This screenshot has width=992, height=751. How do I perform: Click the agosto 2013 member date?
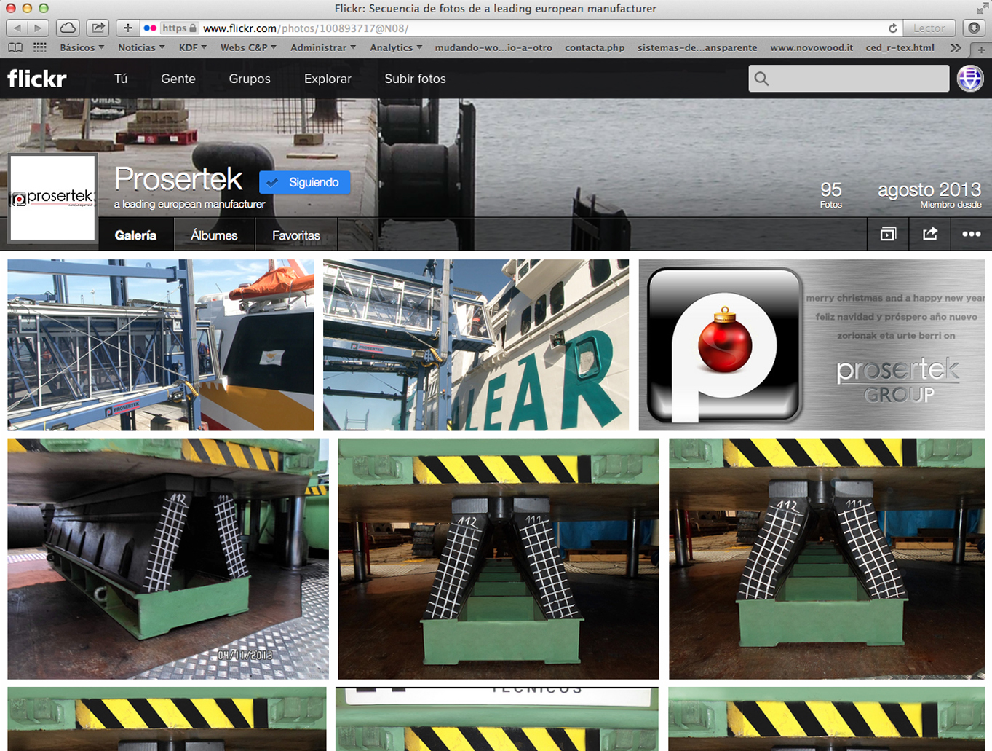pos(929,194)
